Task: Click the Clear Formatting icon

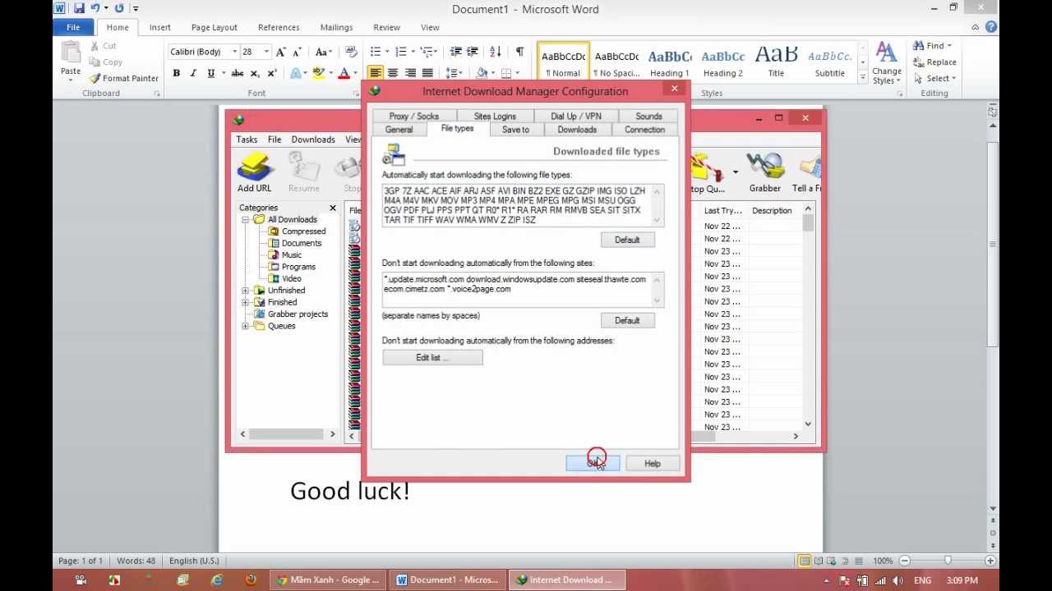Action: pos(352,52)
